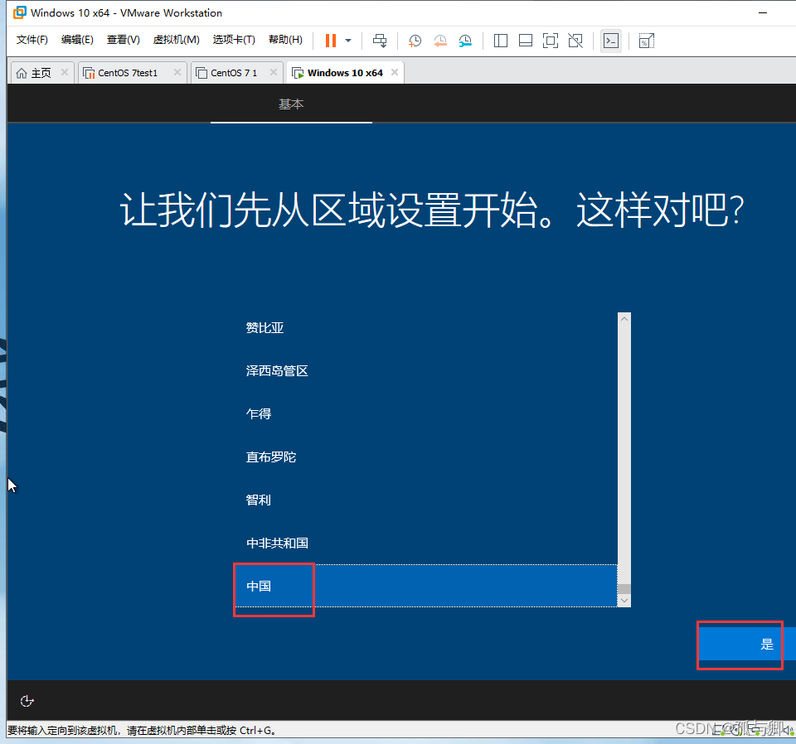Toggle the library sidebar view
The width and height of the screenshot is (796, 744).
(501, 41)
